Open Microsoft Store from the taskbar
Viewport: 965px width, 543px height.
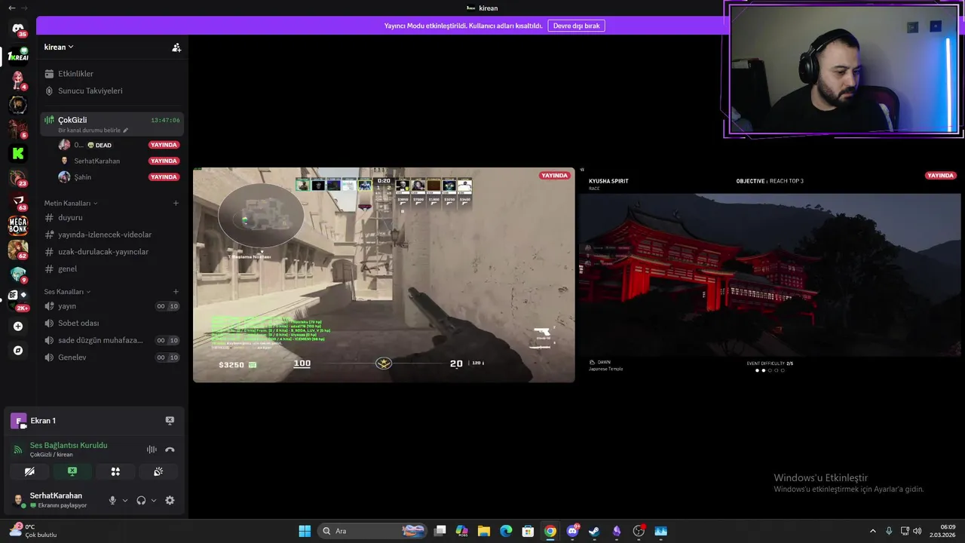[x=528, y=531]
